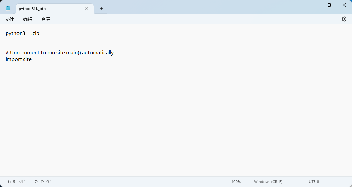Viewport: 352px width, 187px height.
Task: Open the 编辑 menu
Action: [x=28, y=19]
